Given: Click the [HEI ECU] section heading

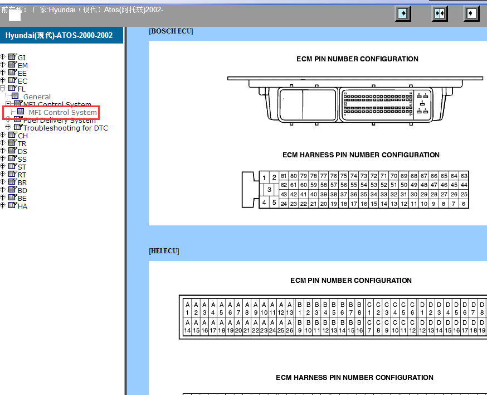Looking at the screenshot, I should [164, 251].
